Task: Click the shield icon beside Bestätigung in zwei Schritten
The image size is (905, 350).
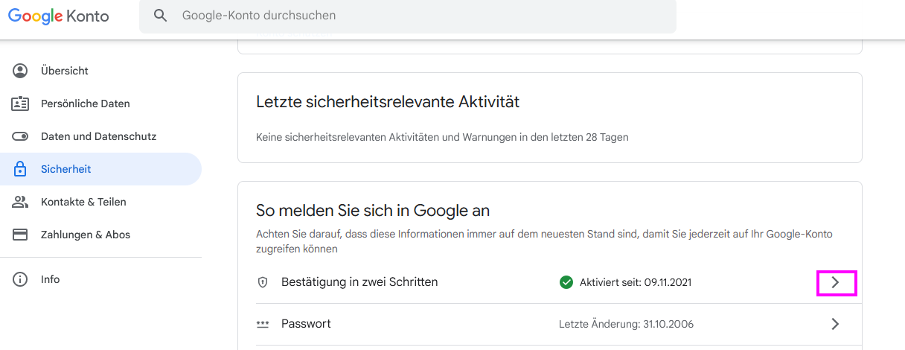Action: (262, 282)
